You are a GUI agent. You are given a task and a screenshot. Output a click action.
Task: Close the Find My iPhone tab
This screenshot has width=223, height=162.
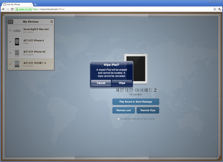(31, 5)
